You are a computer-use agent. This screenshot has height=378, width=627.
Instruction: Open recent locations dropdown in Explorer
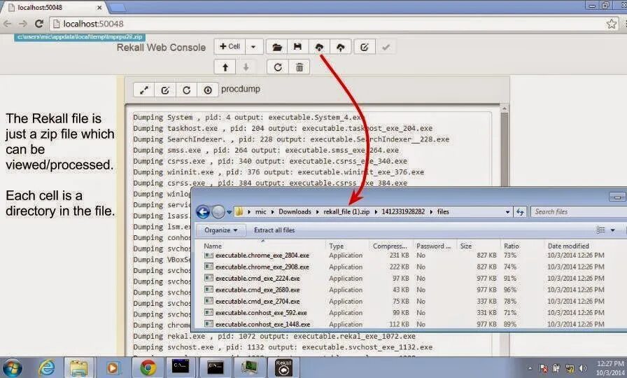pos(229,212)
